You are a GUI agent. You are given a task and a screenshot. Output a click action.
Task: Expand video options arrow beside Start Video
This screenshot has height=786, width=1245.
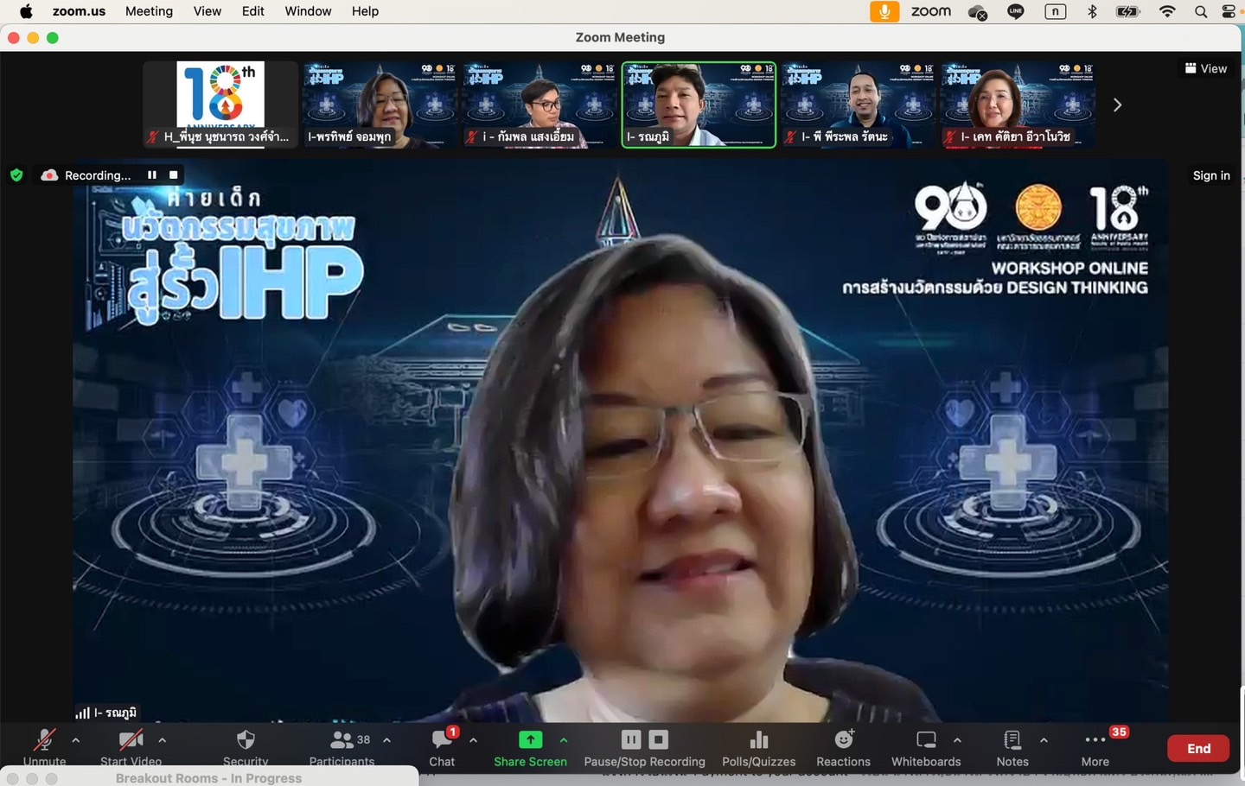(163, 740)
